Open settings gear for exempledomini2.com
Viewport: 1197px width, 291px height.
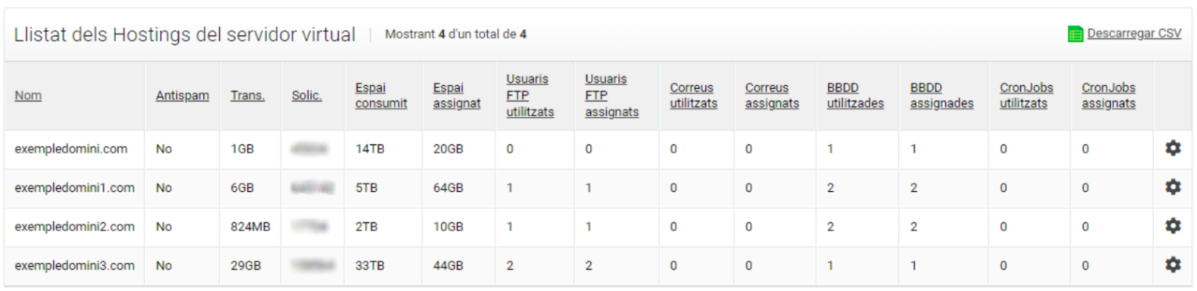point(1173,226)
